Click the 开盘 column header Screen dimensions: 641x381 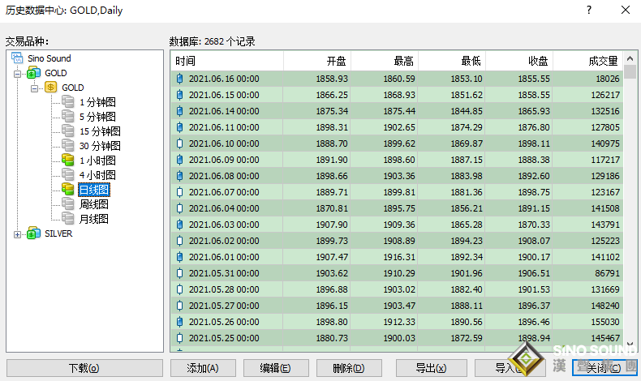317,61
